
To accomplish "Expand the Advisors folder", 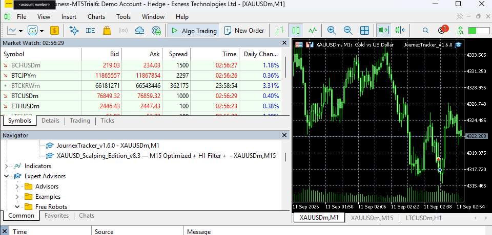I will [x=17, y=186].
